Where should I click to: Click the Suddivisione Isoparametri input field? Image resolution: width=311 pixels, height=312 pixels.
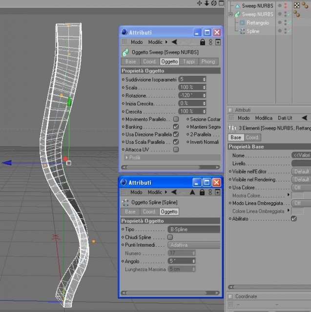[191, 79]
